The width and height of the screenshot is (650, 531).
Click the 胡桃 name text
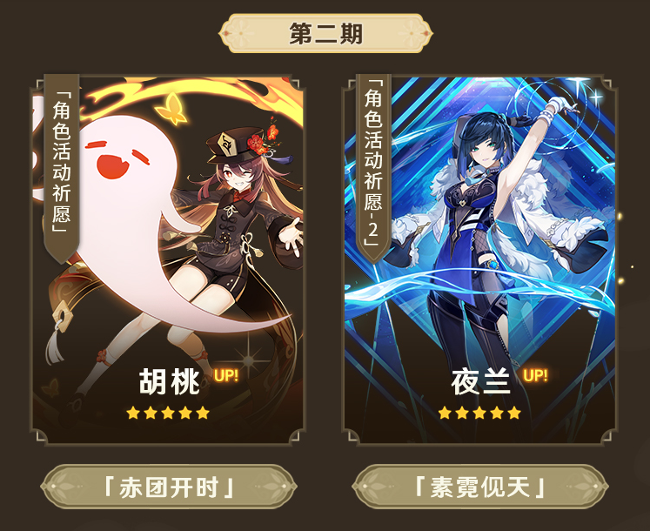(x=170, y=381)
